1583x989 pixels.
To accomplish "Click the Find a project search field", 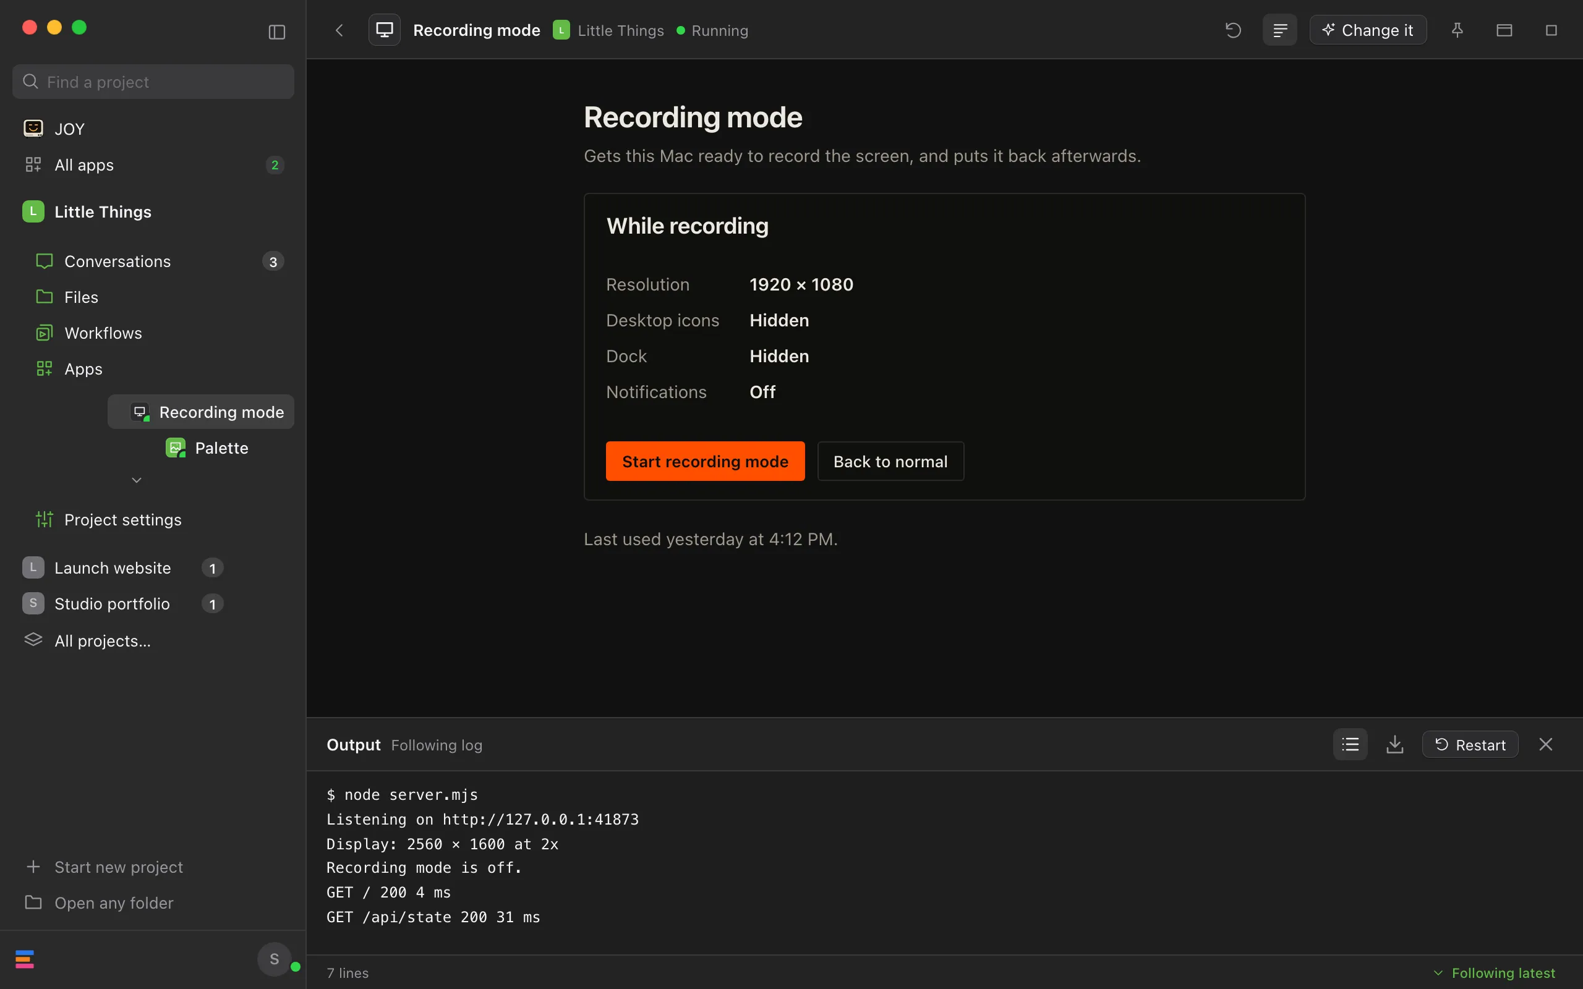I will 153,82.
